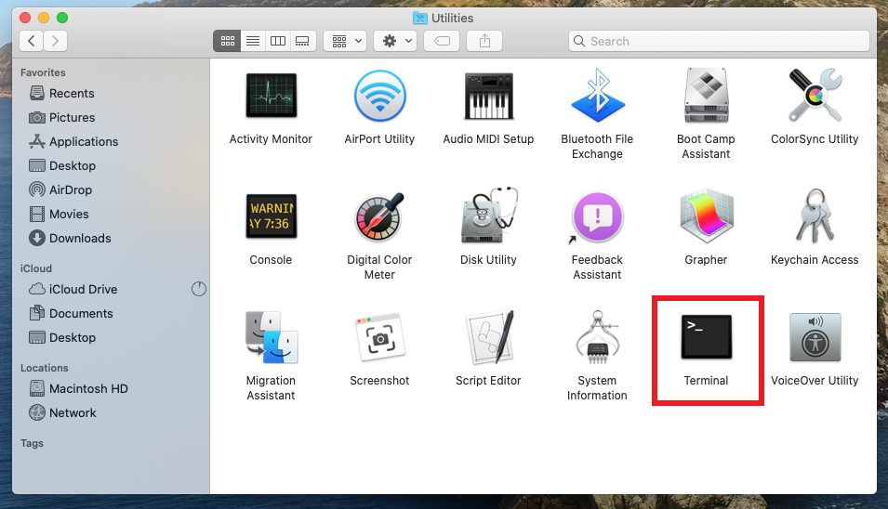The width and height of the screenshot is (888, 509).
Task: Select Keychain Access icon
Action: point(815,216)
